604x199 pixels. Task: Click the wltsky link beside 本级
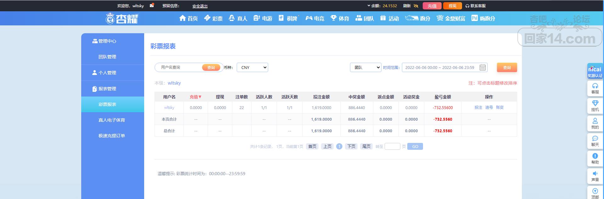click(x=174, y=83)
